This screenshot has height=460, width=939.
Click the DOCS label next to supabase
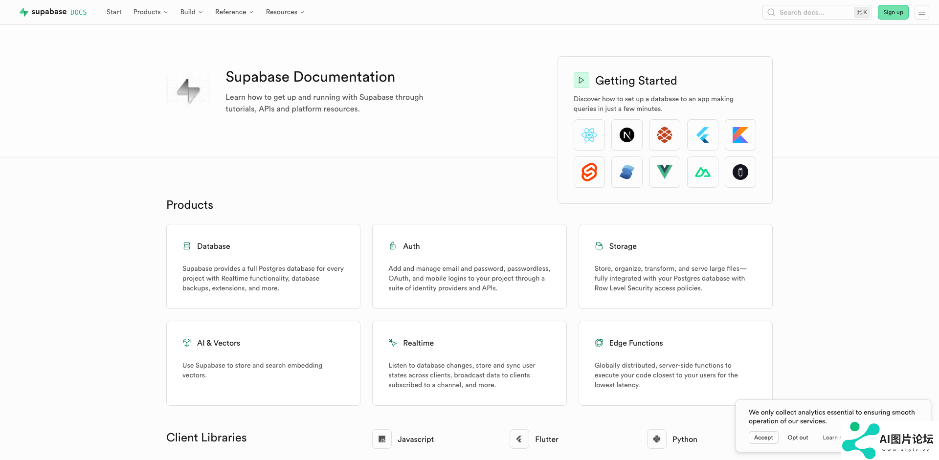tap(78, 12)
